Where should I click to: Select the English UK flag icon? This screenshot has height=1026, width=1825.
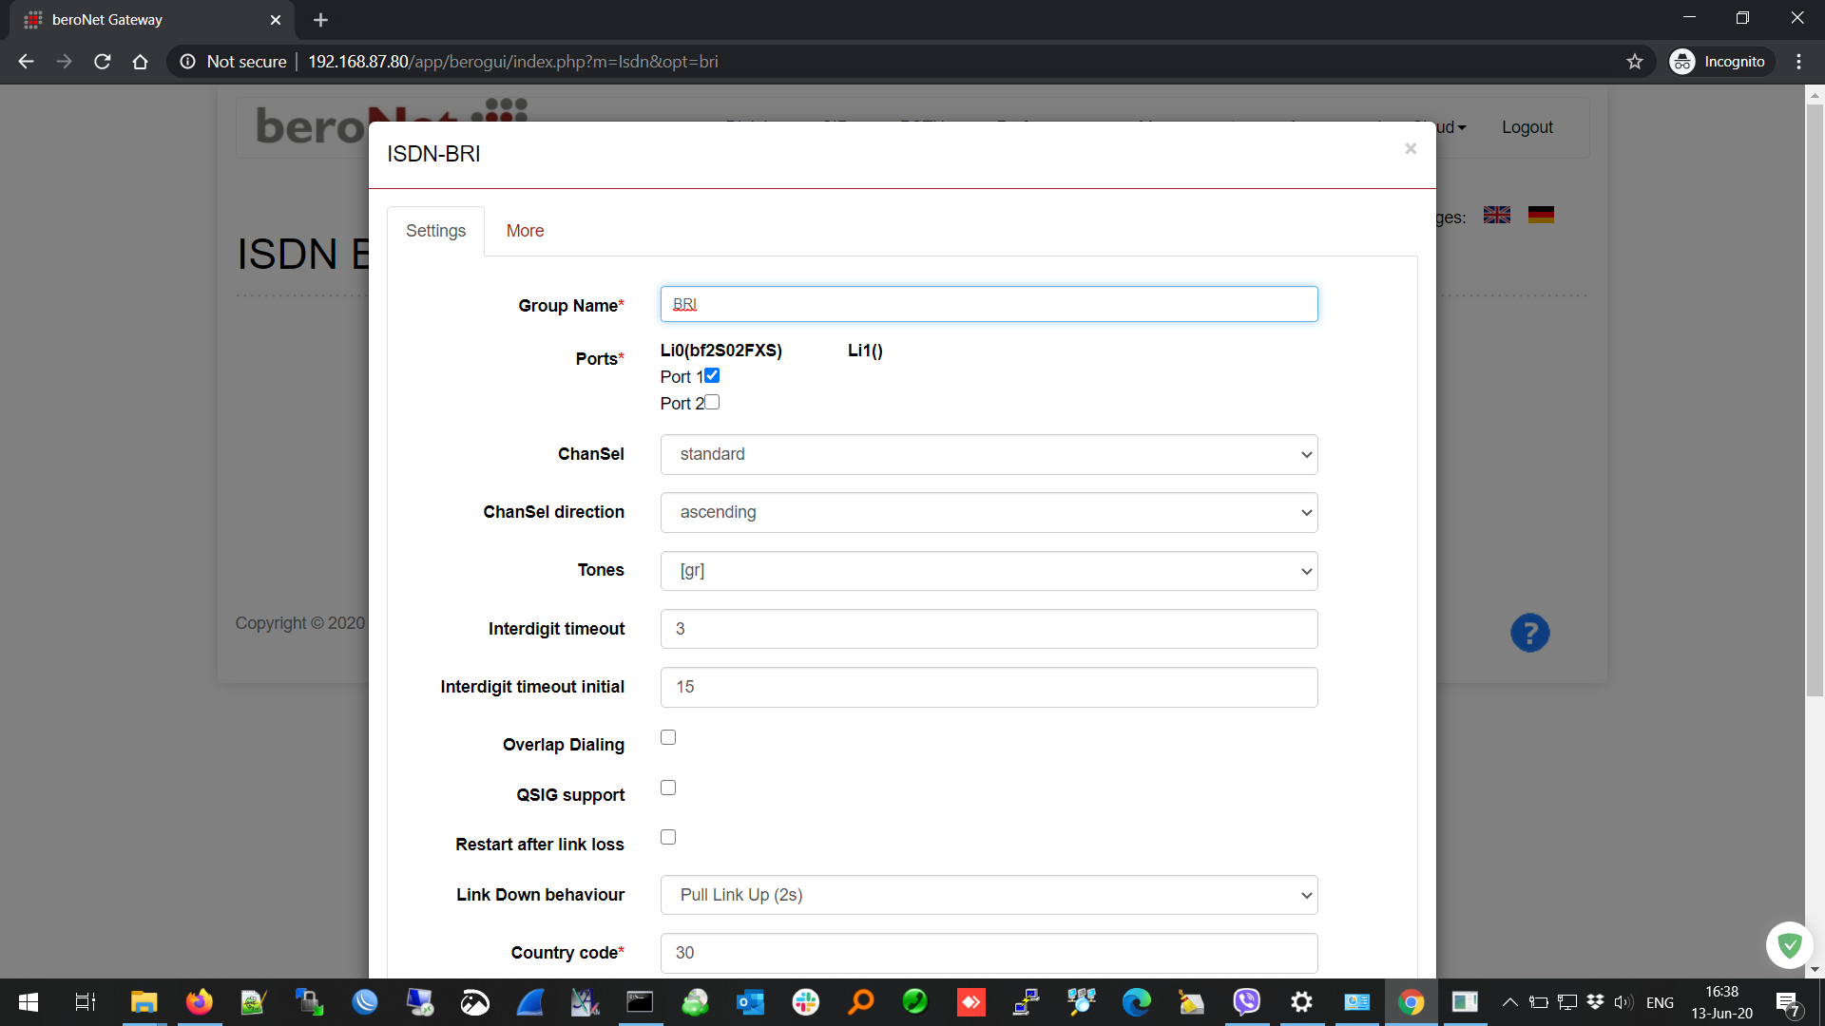point(1496,216)
